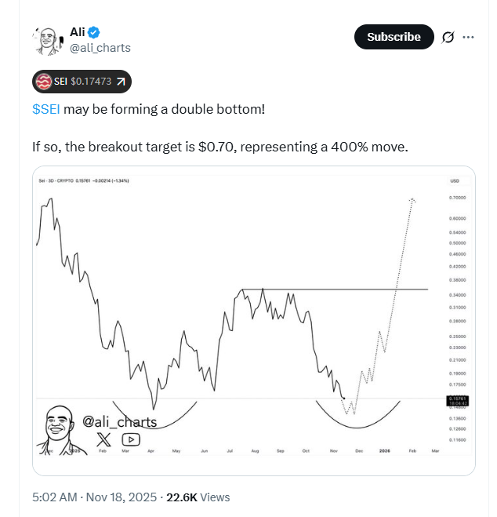
Task: Click the blue verified badge beside Ali
Action: tap(94, 32)
